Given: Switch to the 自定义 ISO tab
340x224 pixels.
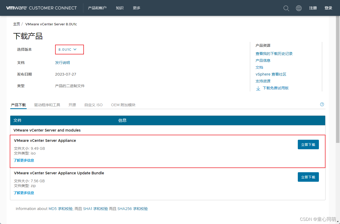Looking at the screenshot, I should [x=93, y=105].
